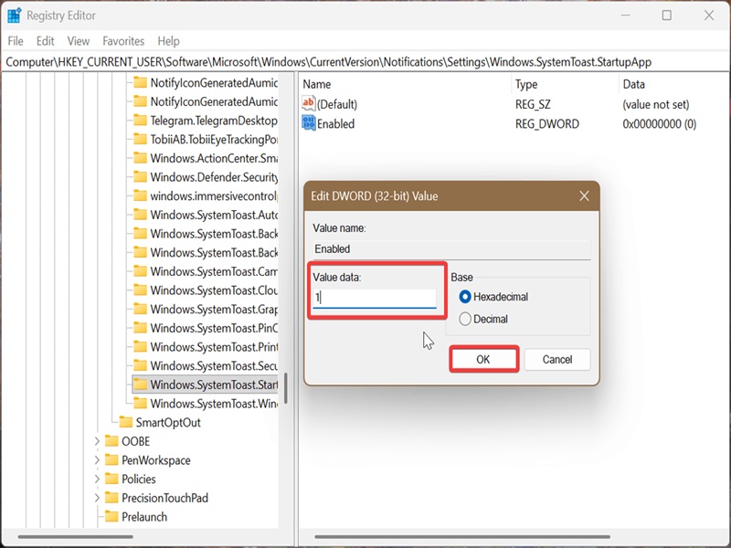Click the Policies folder icon
This screenshot has width=731, height=548.
[111, 479]
